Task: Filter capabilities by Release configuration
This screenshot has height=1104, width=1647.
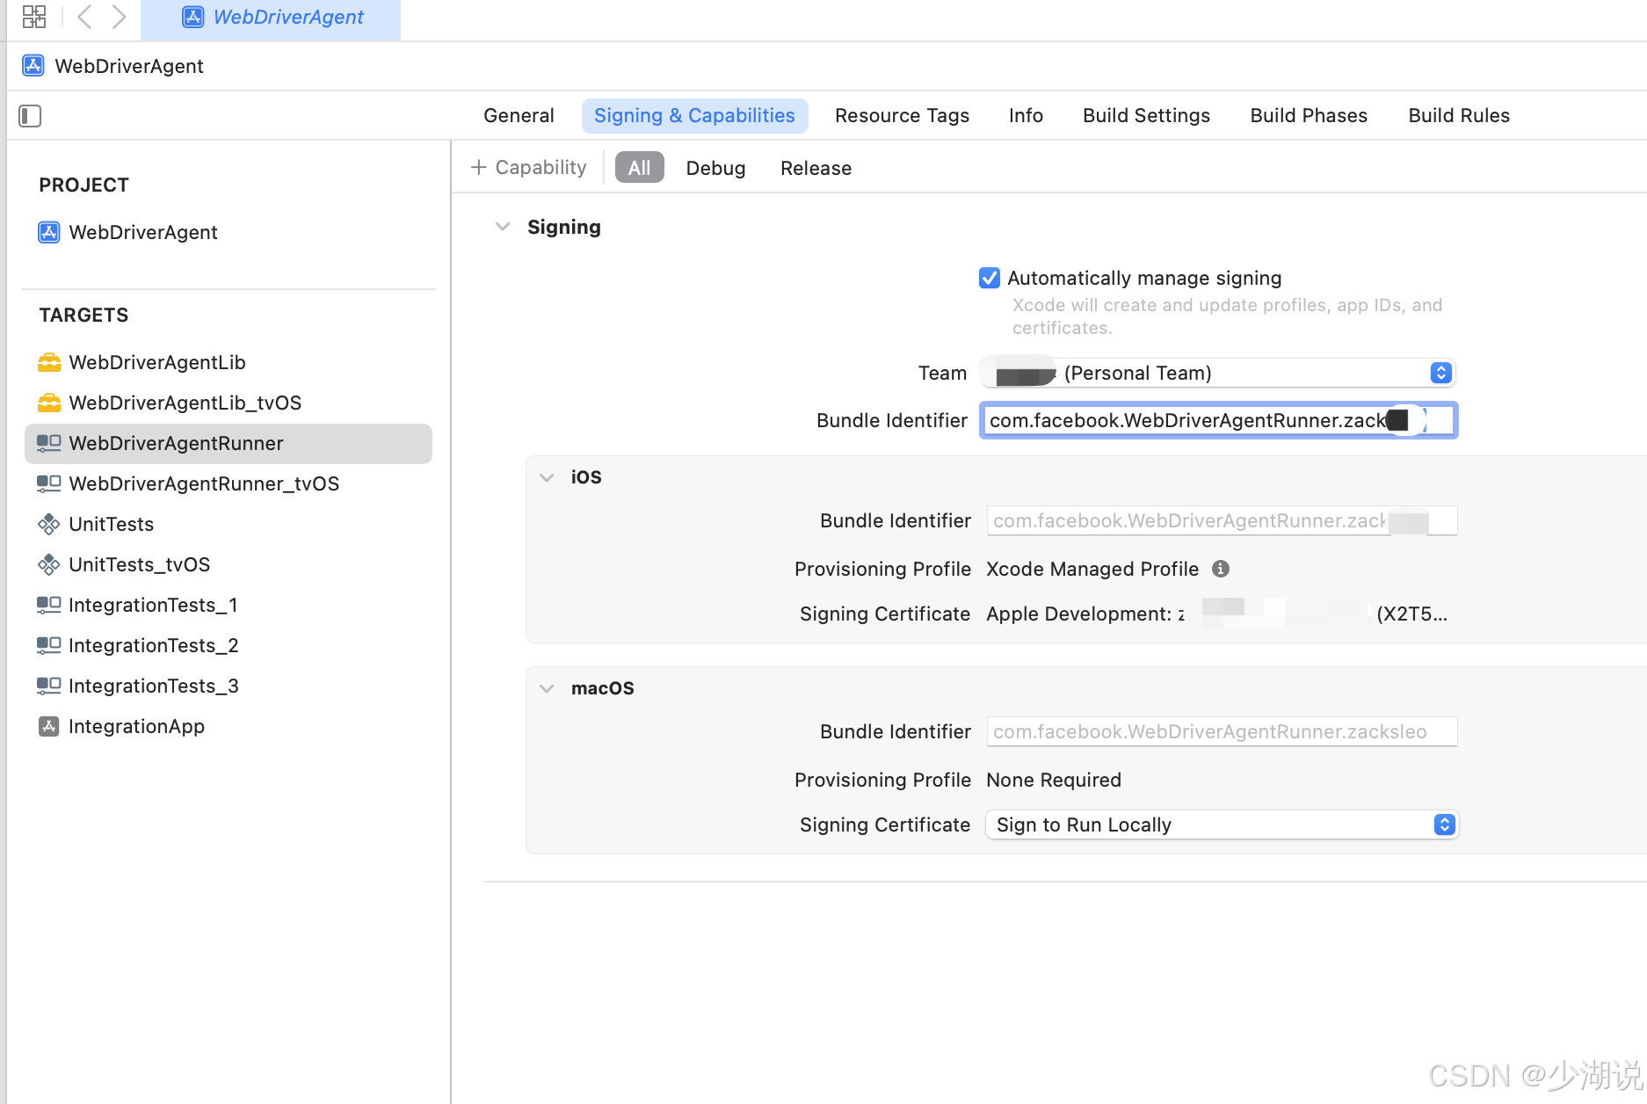Action: (816, 168)
